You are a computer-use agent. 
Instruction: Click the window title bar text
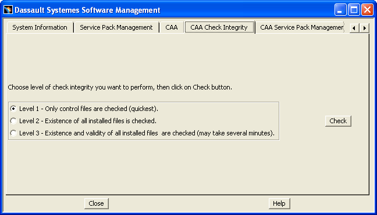(x=87, y=10)
